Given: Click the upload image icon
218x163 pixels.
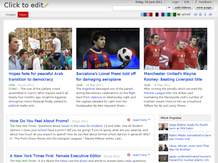Looking at the screenshot, I should pyautogui.click(x=179, y=14).
